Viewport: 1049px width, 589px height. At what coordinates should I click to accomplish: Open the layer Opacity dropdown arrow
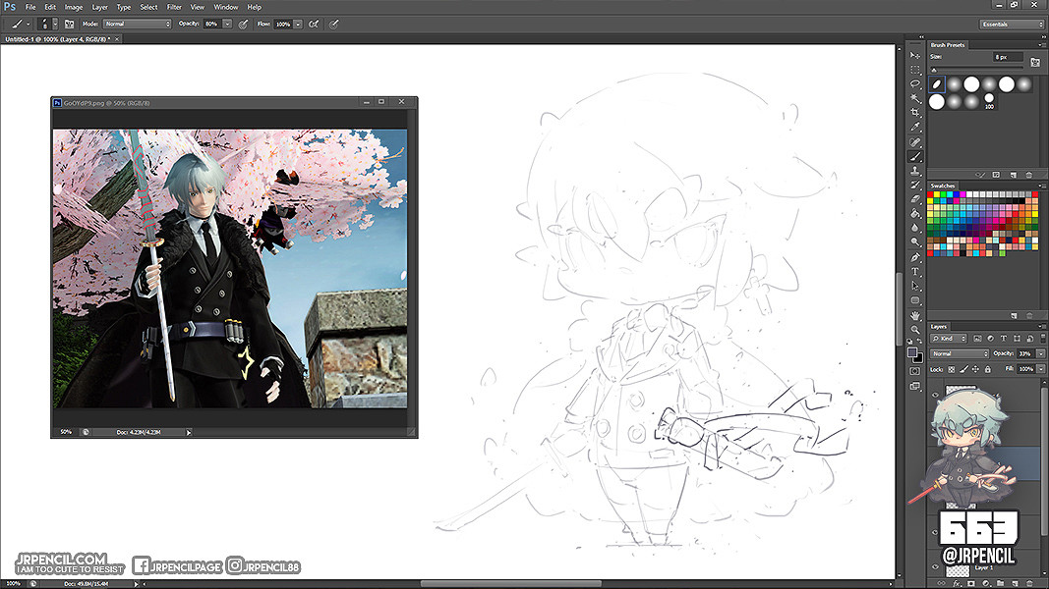(1040, 353)
